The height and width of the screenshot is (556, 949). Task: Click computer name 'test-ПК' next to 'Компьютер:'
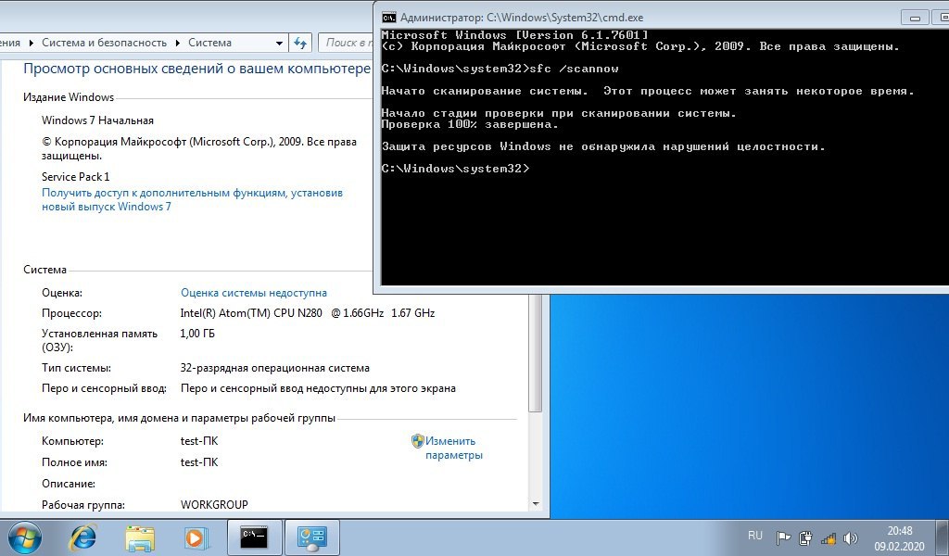coord(199,441)
